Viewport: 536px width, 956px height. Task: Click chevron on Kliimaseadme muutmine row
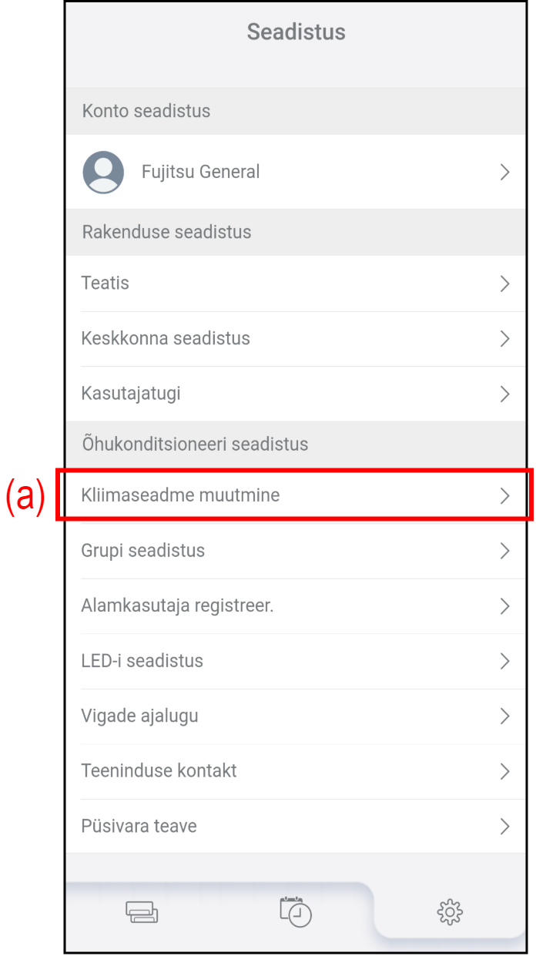click(x=504, y=495)
